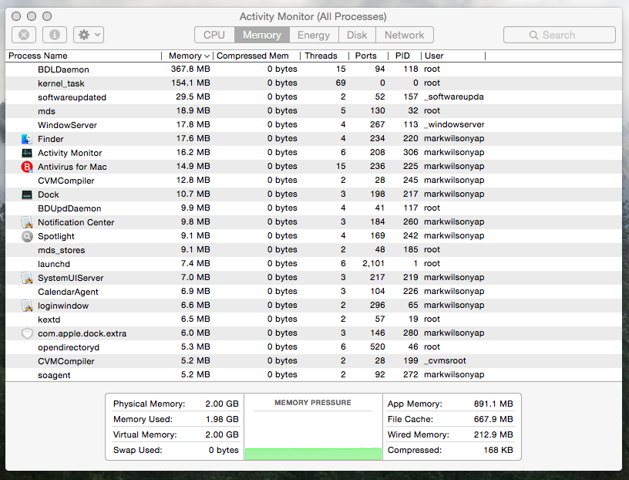Viewport: 629px width, 480px height.
Task: Switch to the Energy tab
Action: pyautogui.click(x=314, y=35)
